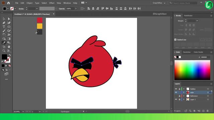This screenshot has width=214, height=120.
Task: Activate the Type tool
Action: point(4,27)
